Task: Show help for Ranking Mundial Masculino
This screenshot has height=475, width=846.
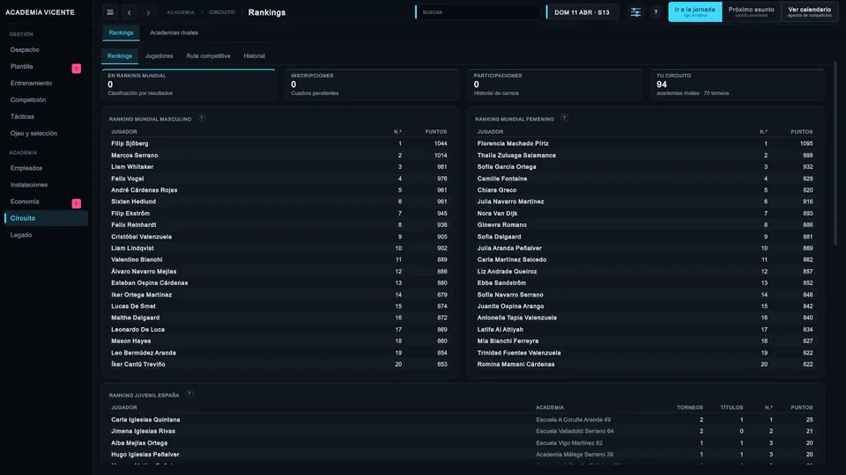Action: (x=201, y=118)
